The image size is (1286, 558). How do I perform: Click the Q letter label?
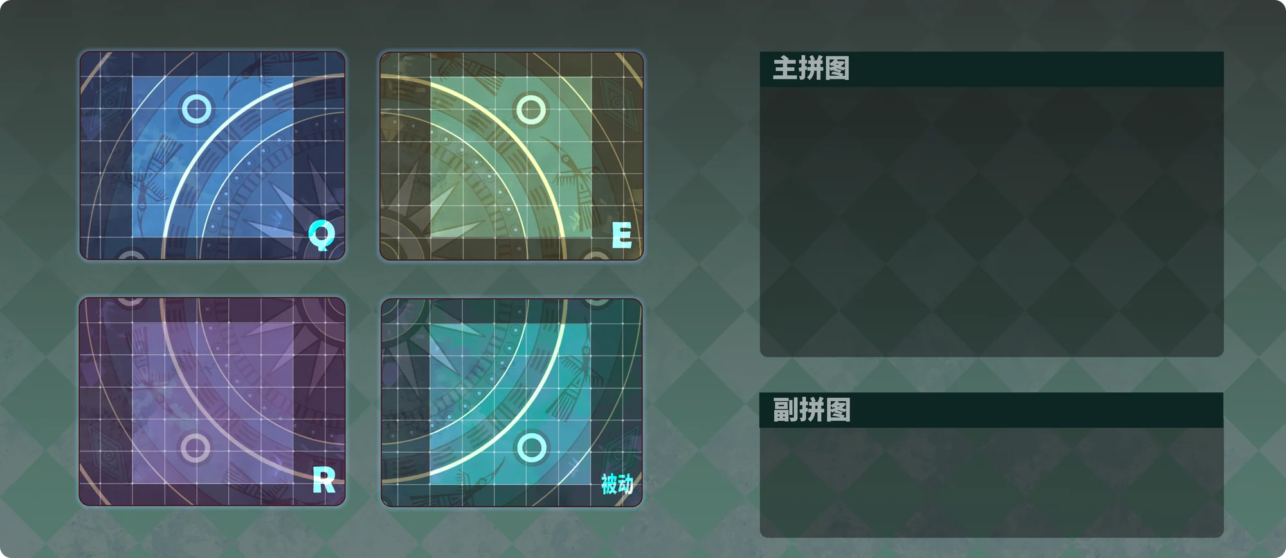[x=321, y=235]
